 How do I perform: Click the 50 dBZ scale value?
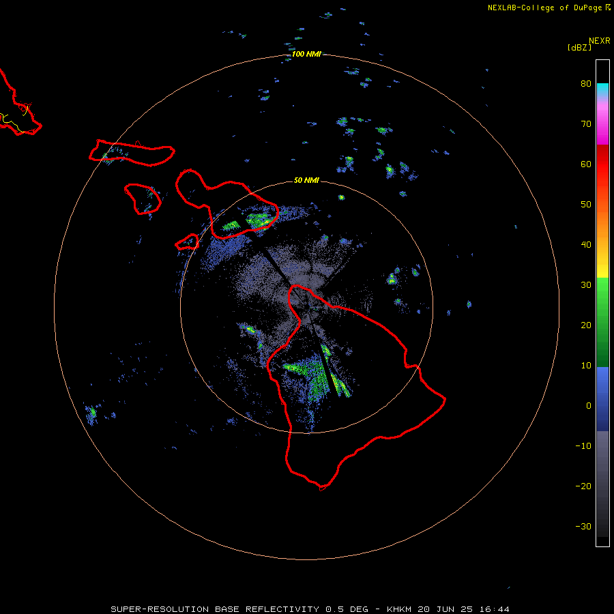coord(586,205)
